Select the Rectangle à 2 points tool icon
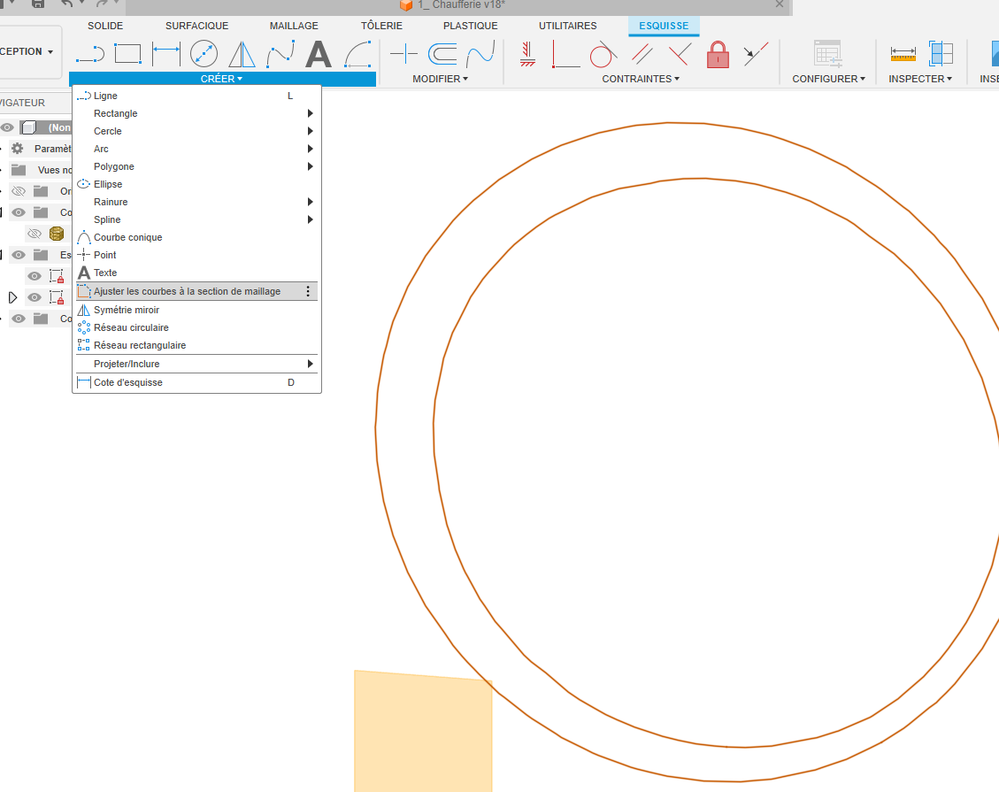Image resolution: width=999 pixels, height=792 pixels. click(127, 54)
